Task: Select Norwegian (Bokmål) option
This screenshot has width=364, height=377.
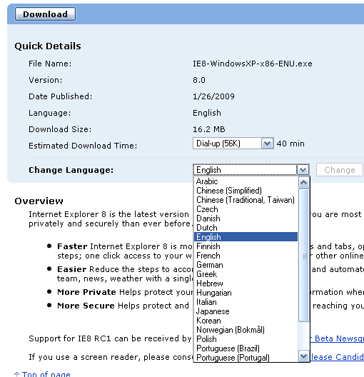Action: 246,330
